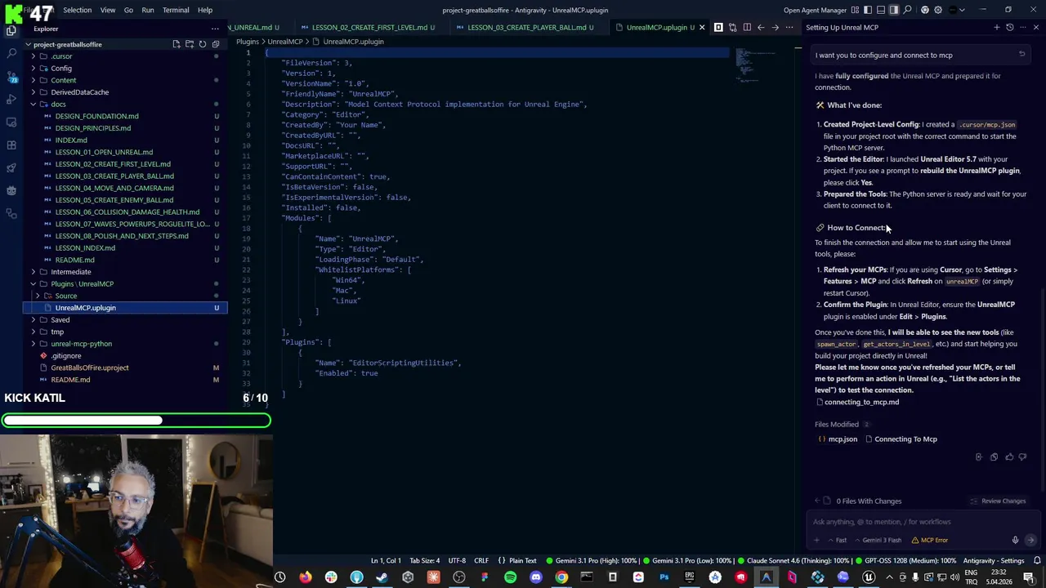This screenshot has width=1046, height=588.
Task: Click New Folder icon in Explorer header
Action: point(189,44)
